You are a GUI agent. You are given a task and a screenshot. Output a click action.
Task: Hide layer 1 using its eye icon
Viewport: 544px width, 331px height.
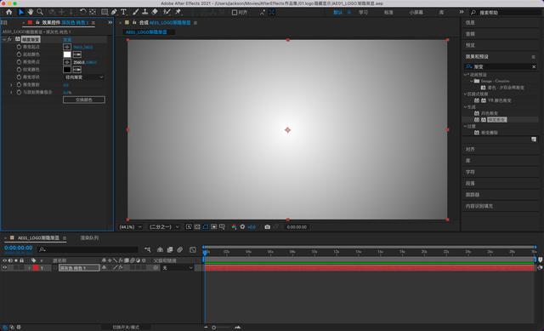(x=4, y=268)
